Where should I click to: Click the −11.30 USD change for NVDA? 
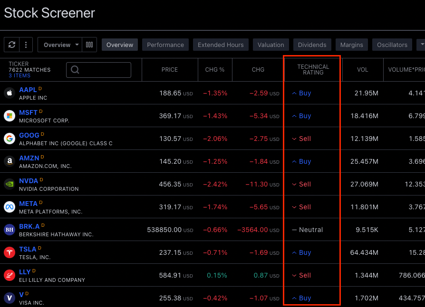pyautogui.click(x=262, y=184)
